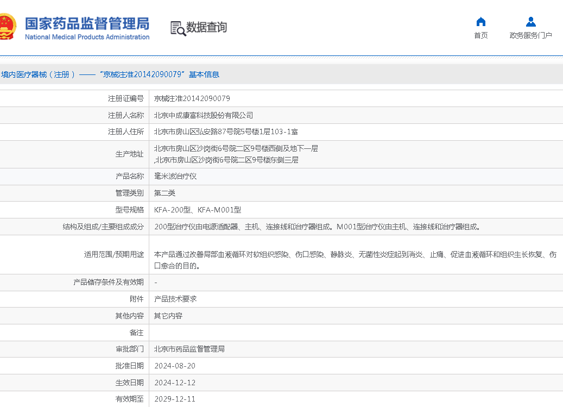Screen dimensions: 563x407
Task: Click approval department 北京市药品监督管理局
Action: coord(189,349)
